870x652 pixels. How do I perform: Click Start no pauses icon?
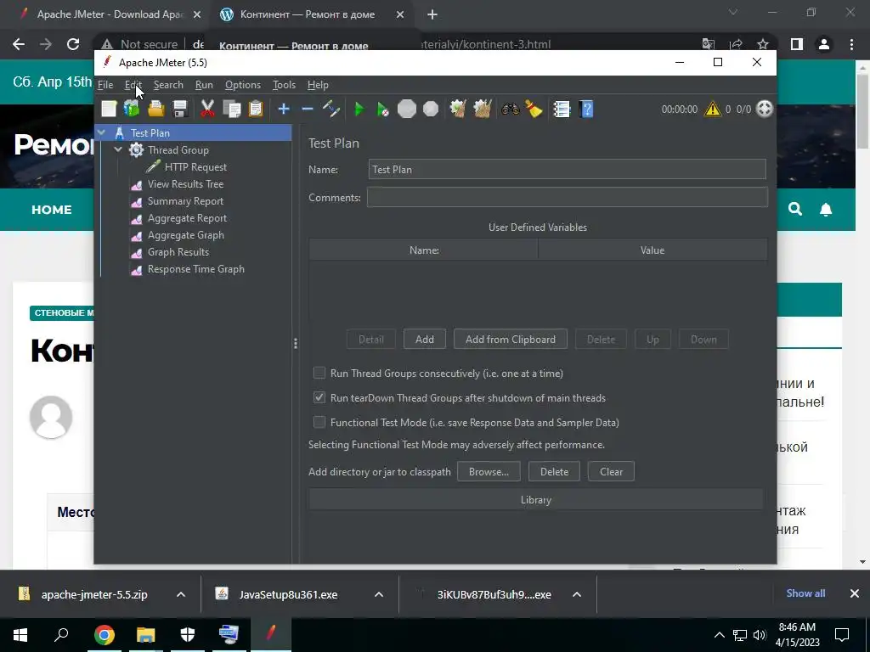[x=383, y=110]
